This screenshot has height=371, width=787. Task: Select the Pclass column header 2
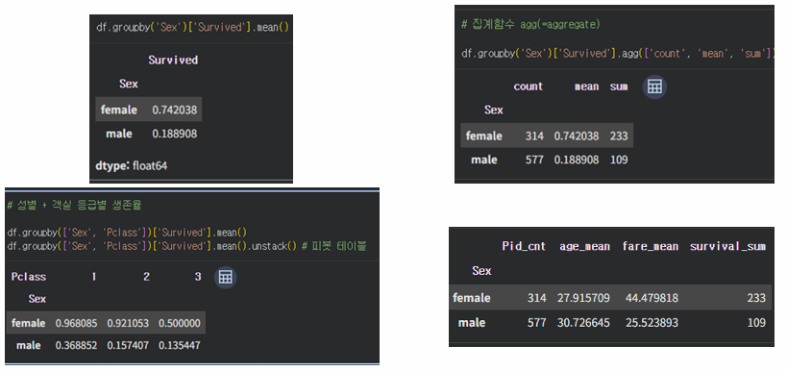click(146, 277)
